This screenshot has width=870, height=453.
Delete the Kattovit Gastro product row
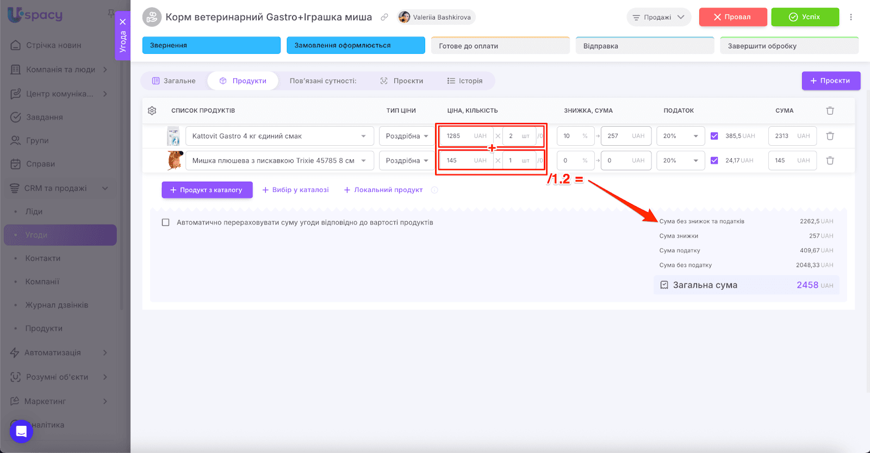pyautogui.click(x=830, y=136)
